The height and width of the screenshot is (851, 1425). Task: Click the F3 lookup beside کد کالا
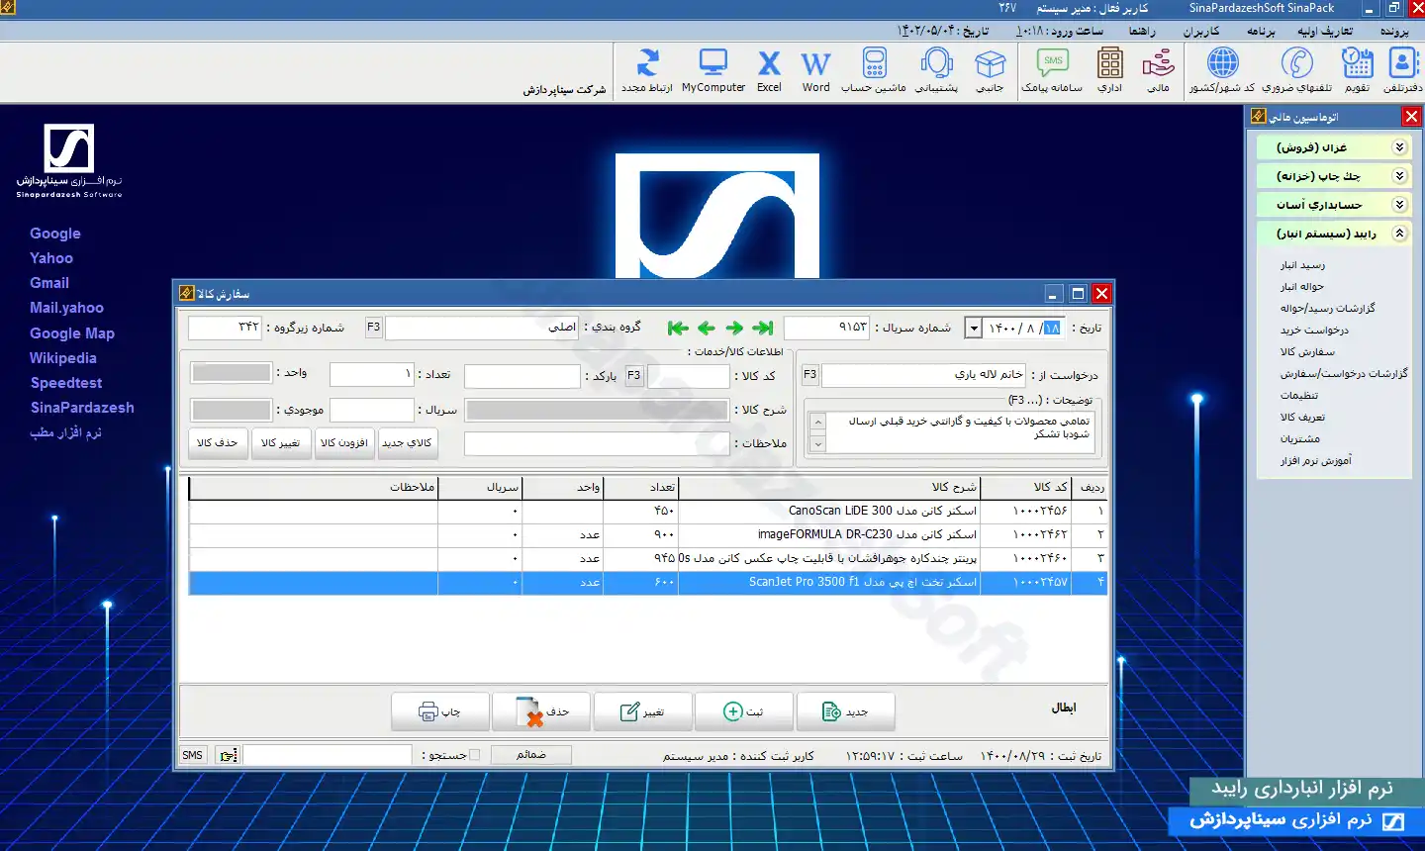click(x=634, y=375)
